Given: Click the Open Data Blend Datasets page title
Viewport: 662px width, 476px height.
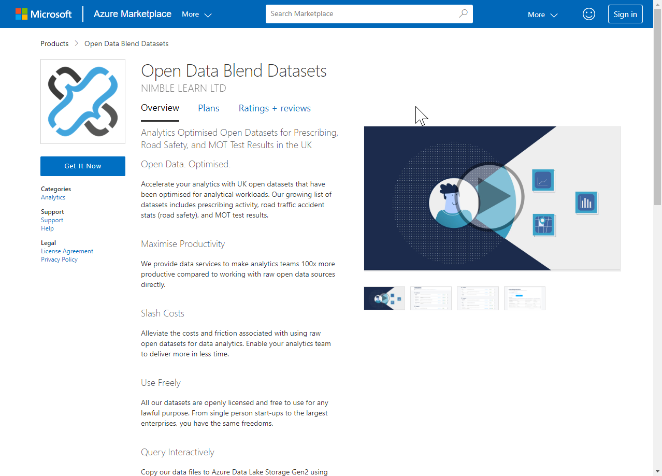Looking at the screenshot, I should point(234,71).
